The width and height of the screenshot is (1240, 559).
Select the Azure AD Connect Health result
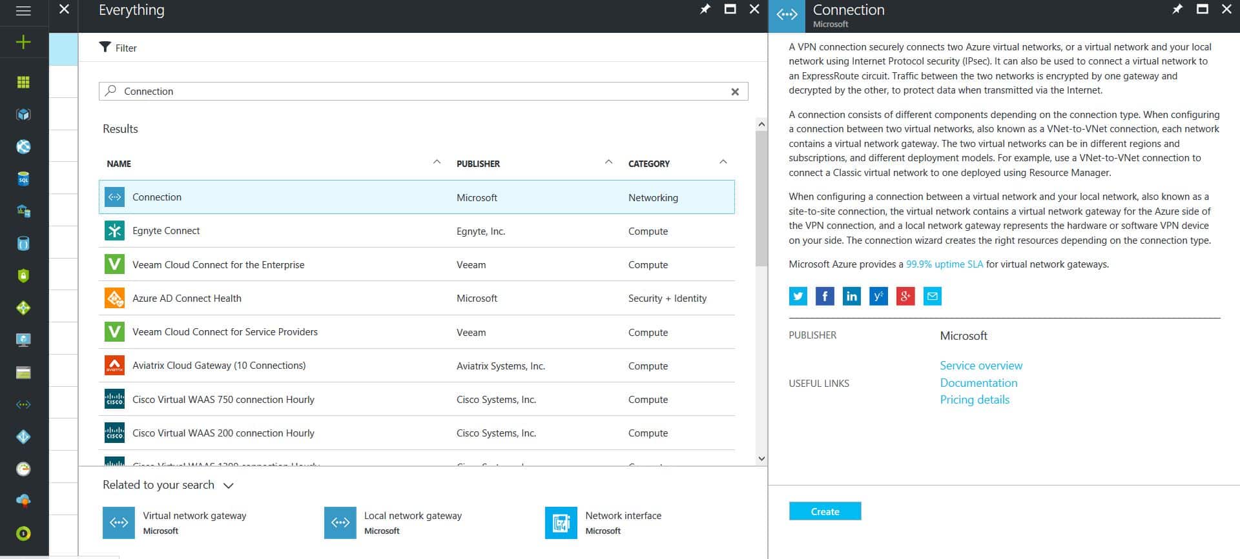point(417,298)
